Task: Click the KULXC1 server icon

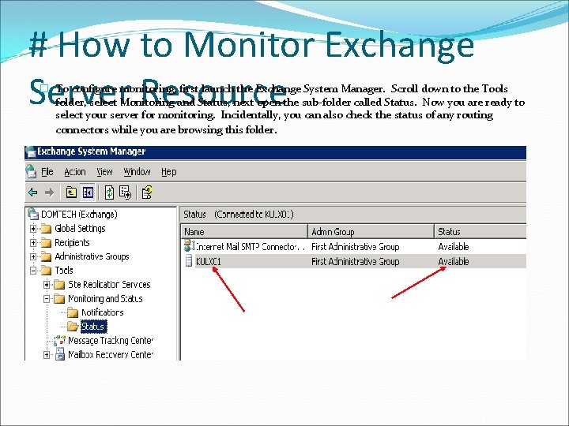Action: coord(189,261)
